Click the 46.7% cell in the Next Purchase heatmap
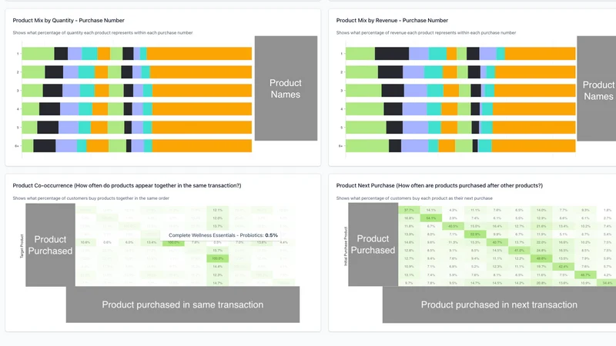Screen dimensions: 616x346 [x=585, y=274]
